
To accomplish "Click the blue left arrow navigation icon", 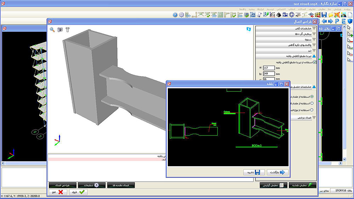I will (x=324, y=21).
